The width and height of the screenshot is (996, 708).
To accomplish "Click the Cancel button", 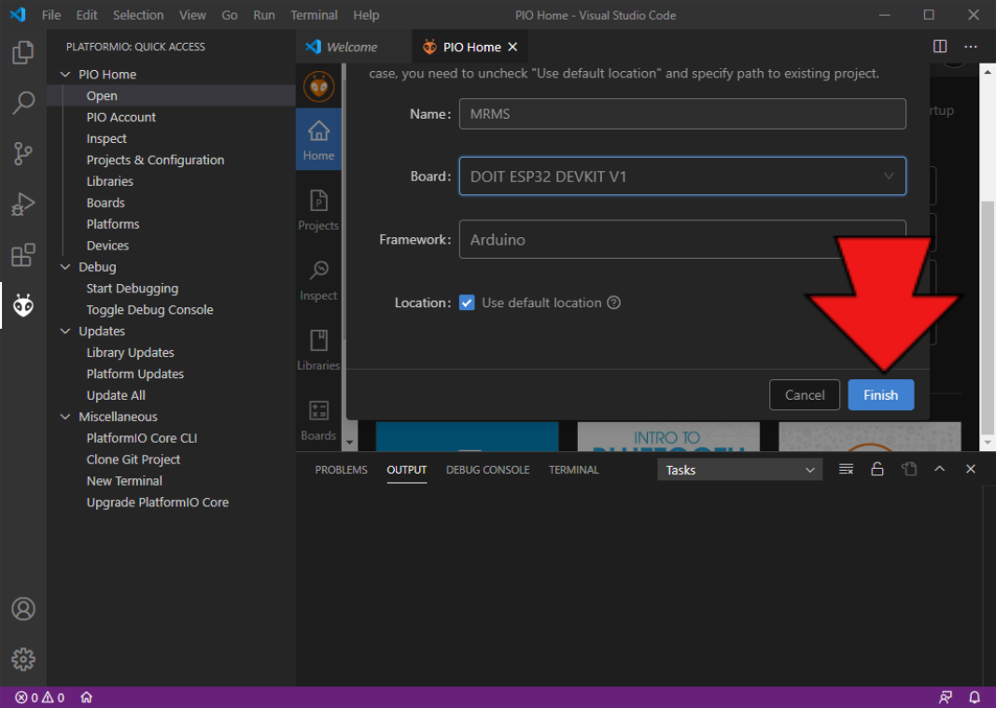I will pyautogui.click(x=804, y=395).
